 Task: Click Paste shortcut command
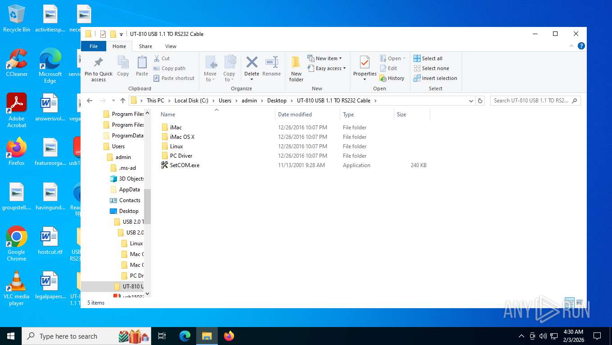[174, 78]
